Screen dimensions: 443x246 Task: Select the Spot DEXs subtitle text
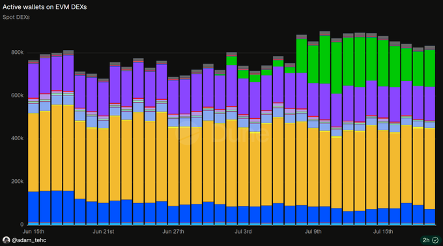coord(16,17)
